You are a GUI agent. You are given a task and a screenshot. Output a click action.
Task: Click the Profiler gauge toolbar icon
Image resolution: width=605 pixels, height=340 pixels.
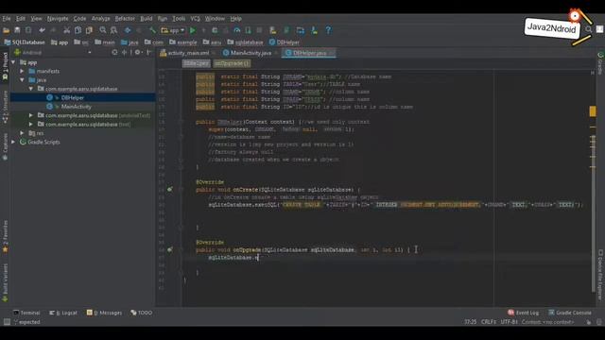(237, 30)
